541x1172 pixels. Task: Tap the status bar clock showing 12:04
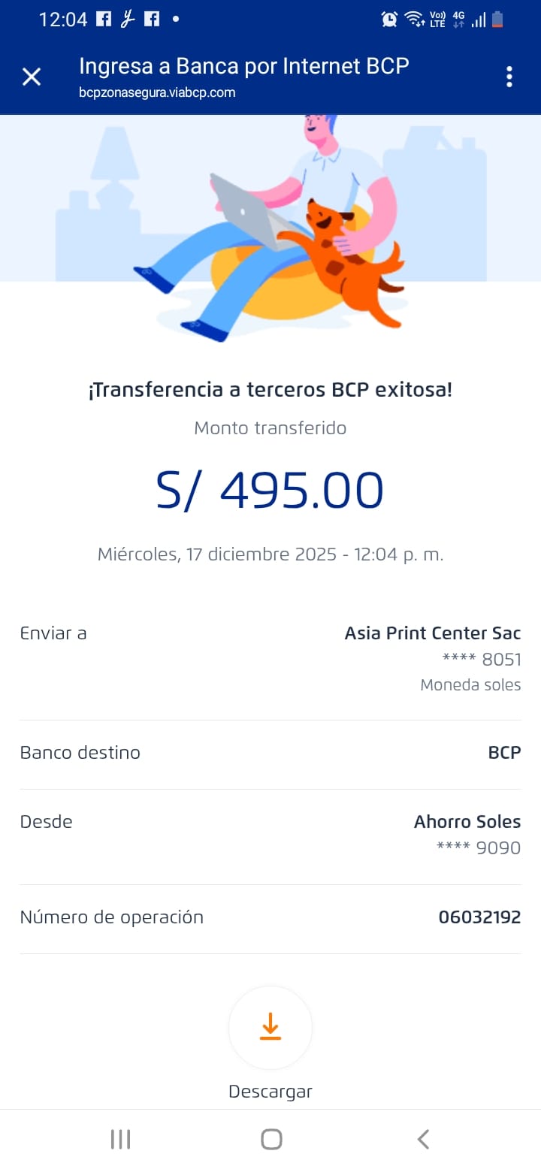tap(63, 20)
